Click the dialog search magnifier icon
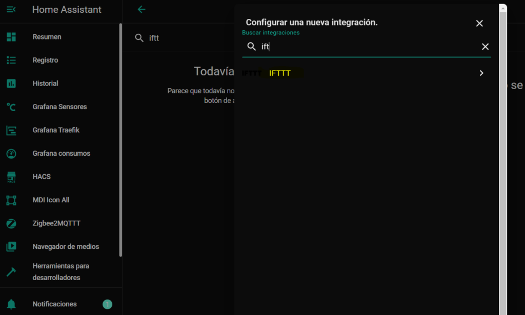Viewport: 525px width, 315px height. (x=251, y=47)
